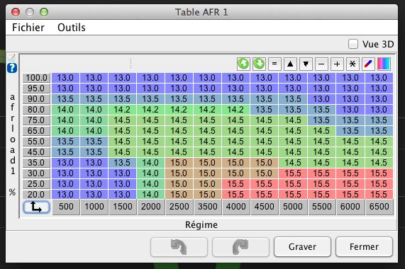Click the equals set-value toolbar button
The width and height of the screenshot is (405, 269).
(x=274, y=64)
